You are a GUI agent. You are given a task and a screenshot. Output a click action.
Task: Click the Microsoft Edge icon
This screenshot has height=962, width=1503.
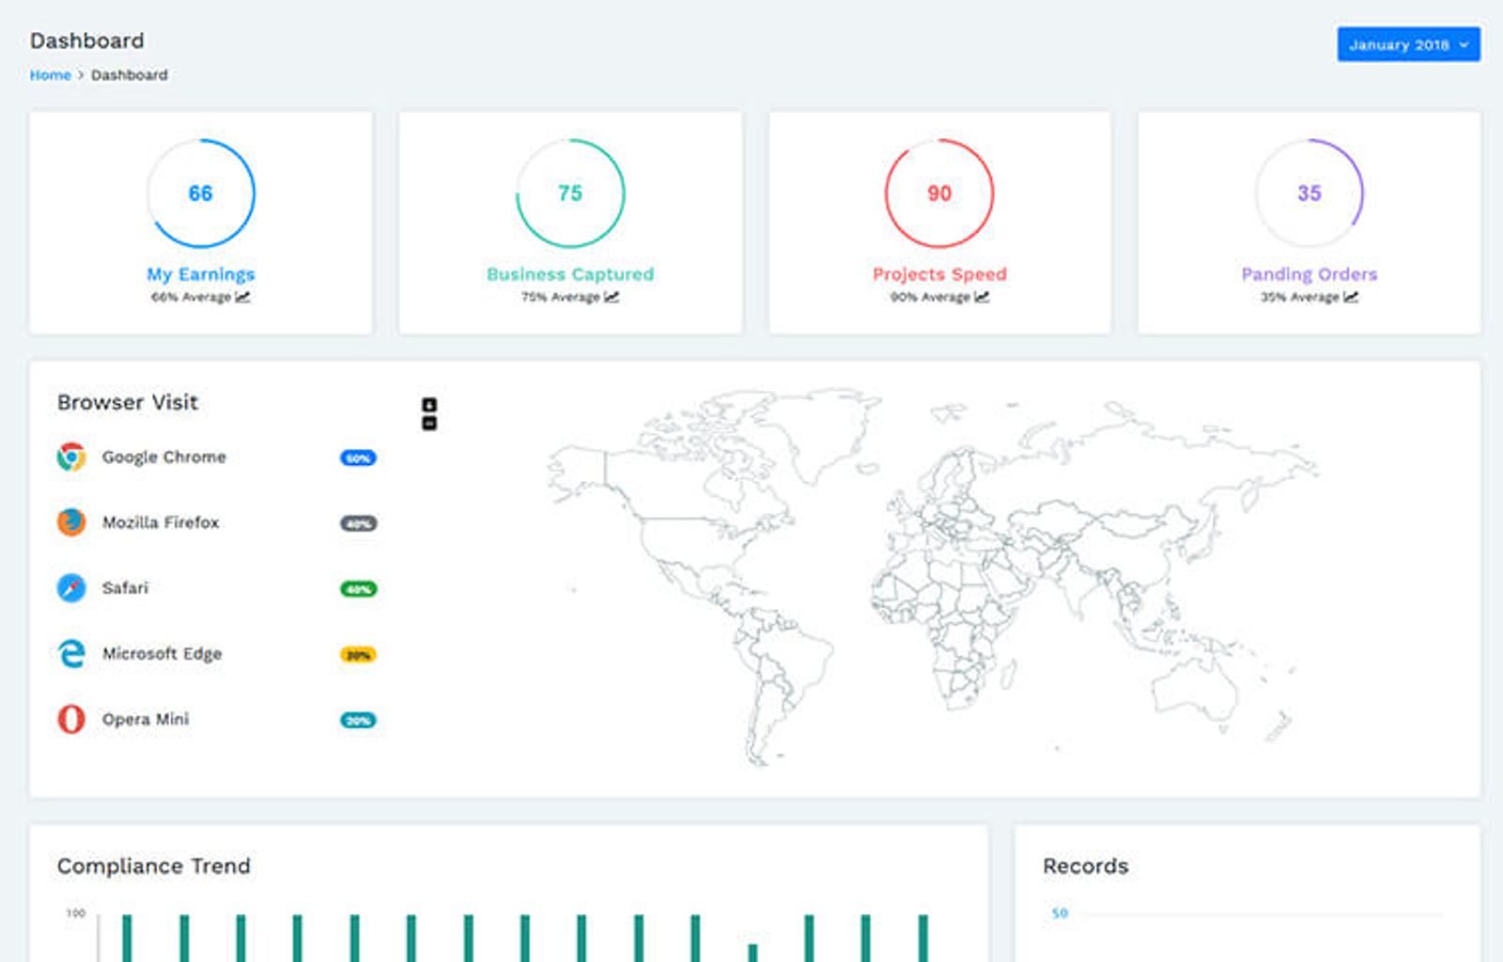click(71, 654)
